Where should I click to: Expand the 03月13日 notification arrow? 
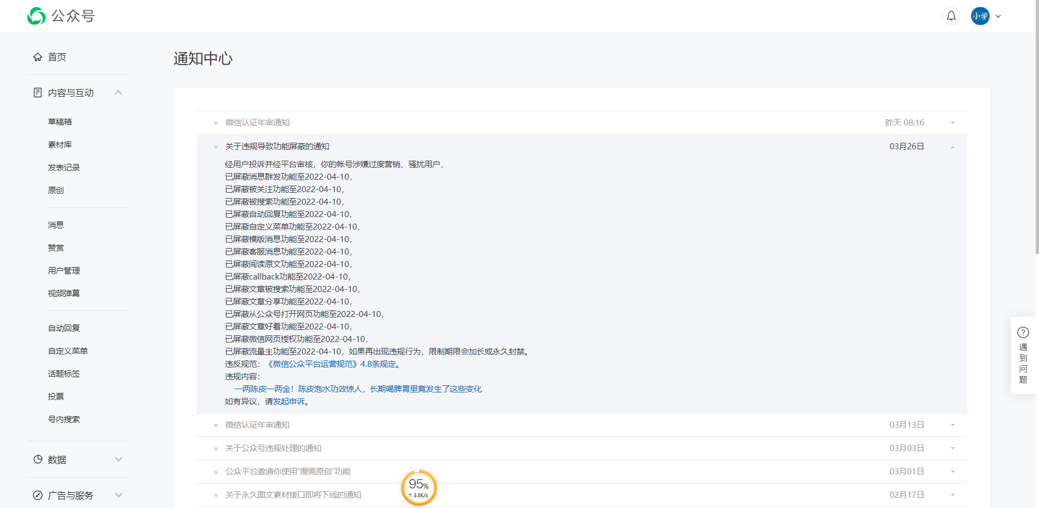coord(953,425)
